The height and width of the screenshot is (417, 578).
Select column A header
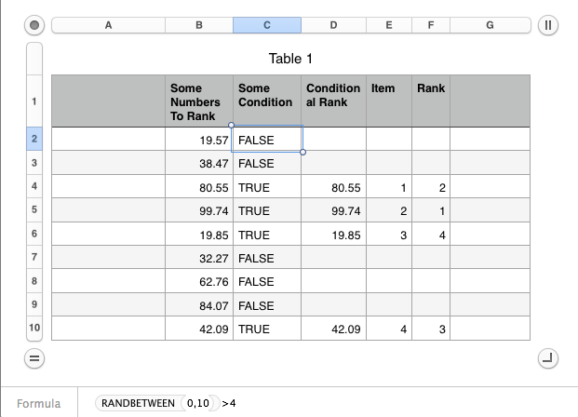coord(108,25)
